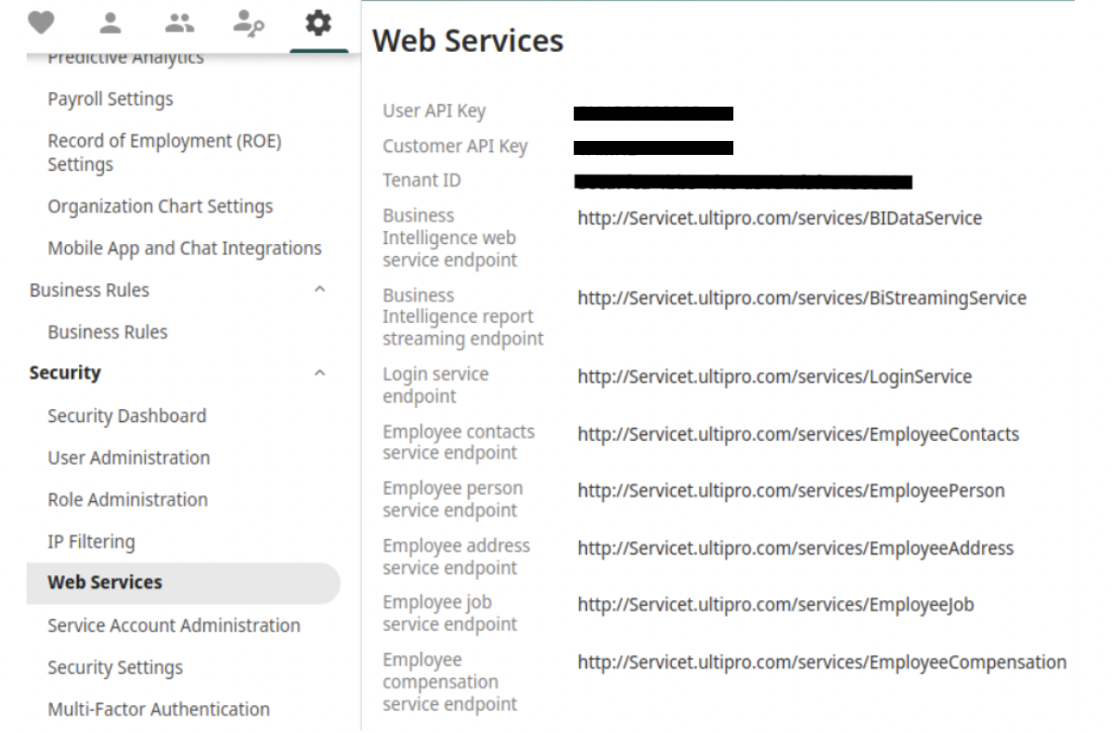The image size is (1112, 733).
Task: Open Record of Employment (ROE) Settings
Action: [x=164, y=152]
